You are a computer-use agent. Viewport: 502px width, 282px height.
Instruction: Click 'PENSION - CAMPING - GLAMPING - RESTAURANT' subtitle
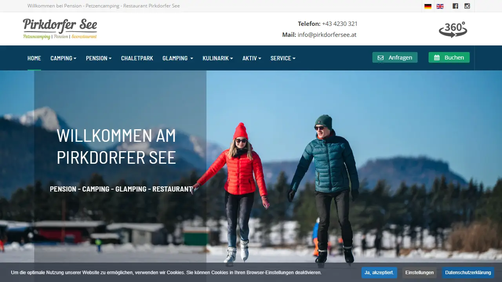[x=121, y=189]
